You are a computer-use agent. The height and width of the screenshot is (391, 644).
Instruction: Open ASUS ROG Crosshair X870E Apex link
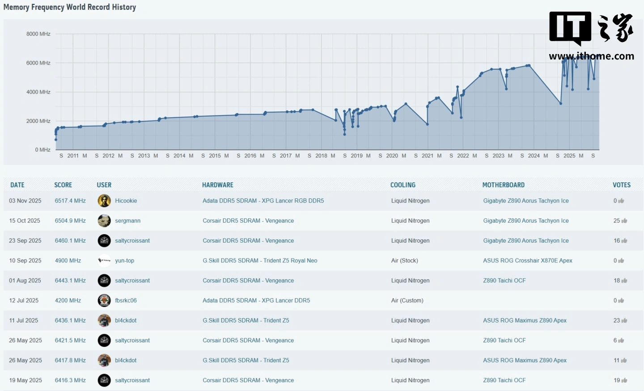527,261
